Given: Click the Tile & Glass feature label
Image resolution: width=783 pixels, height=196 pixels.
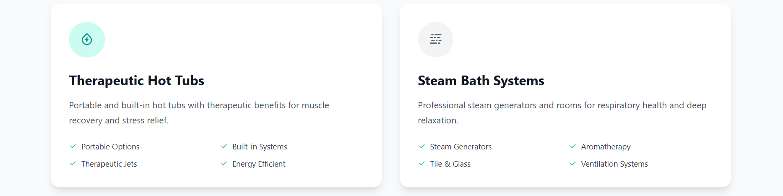Looking at the screenshot, I should pos(450,164).
